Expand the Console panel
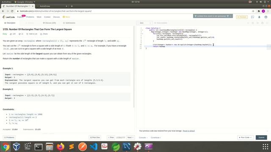271x152 pixels. point(143,138)
